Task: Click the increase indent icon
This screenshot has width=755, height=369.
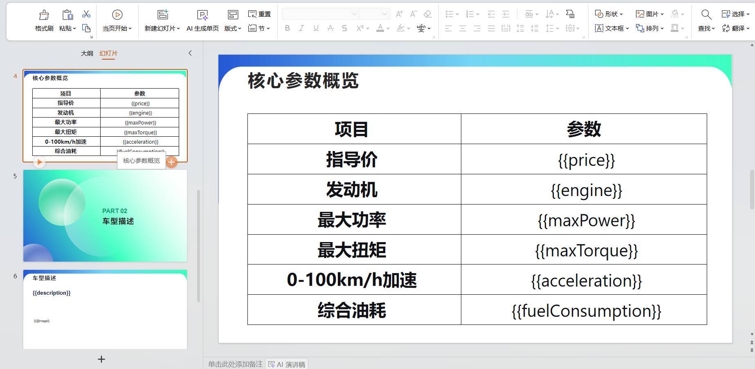Action: coord(506,14)
